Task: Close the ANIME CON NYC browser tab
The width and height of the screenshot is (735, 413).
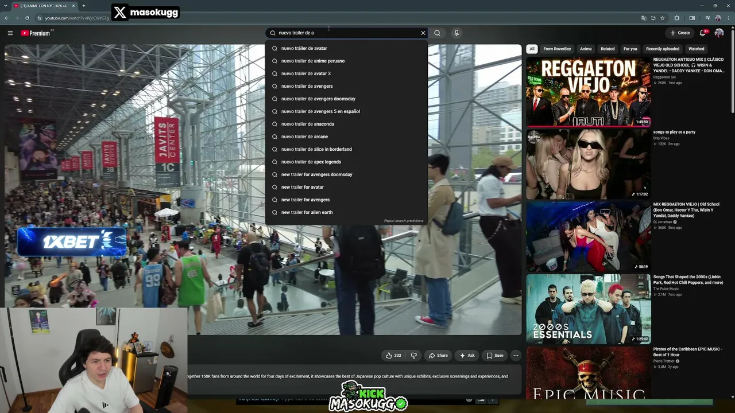Action: (x=72, y=6)
